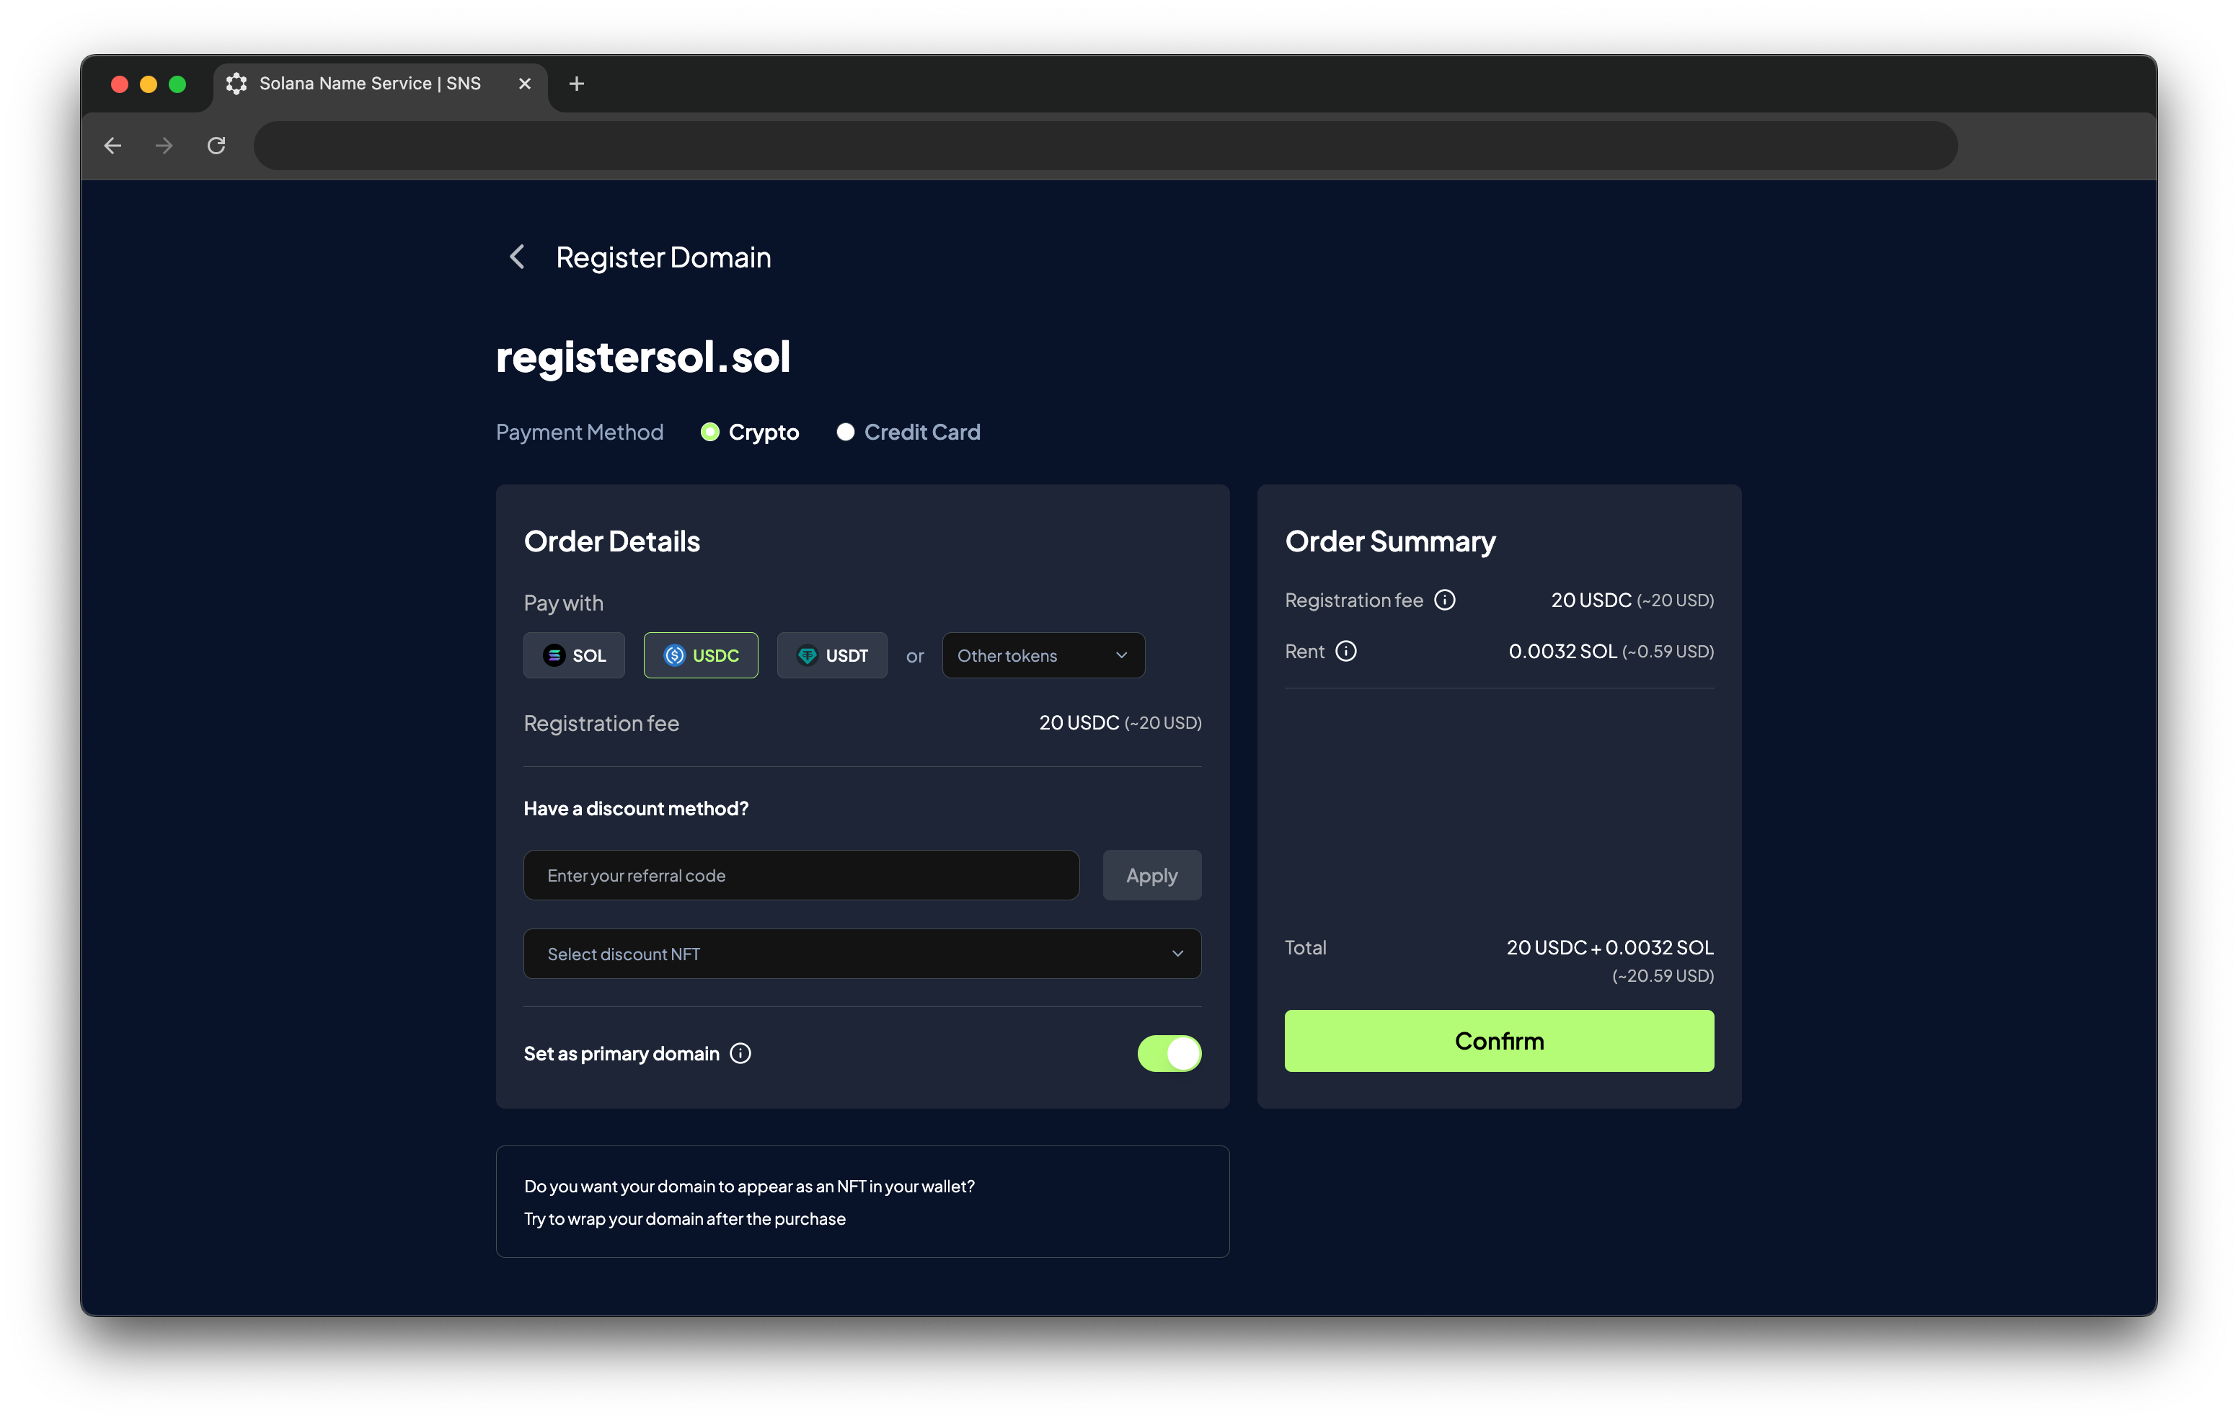This screenshot has width=2238, height=1423.
Task: Go back using the browser back arrow
Action: coord(113,146)
